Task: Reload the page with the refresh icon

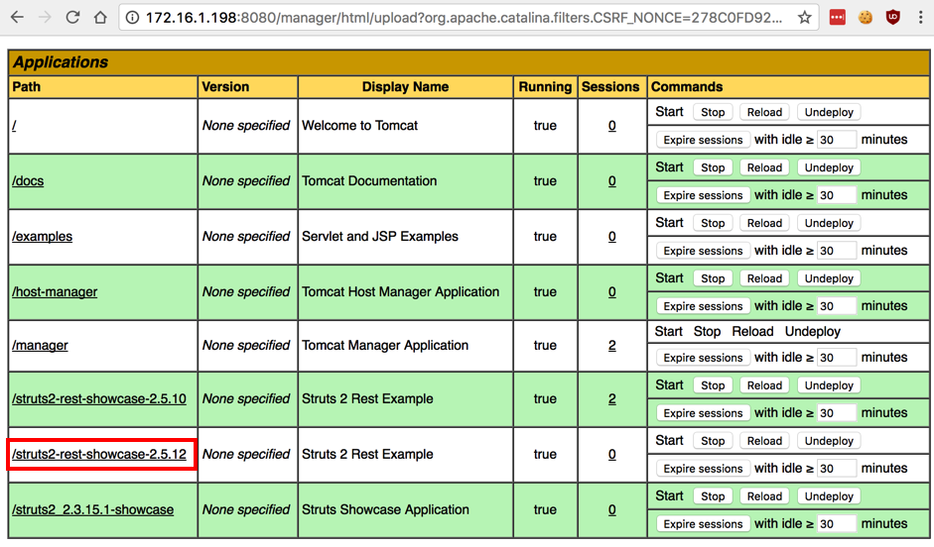Action: (72, 17)
